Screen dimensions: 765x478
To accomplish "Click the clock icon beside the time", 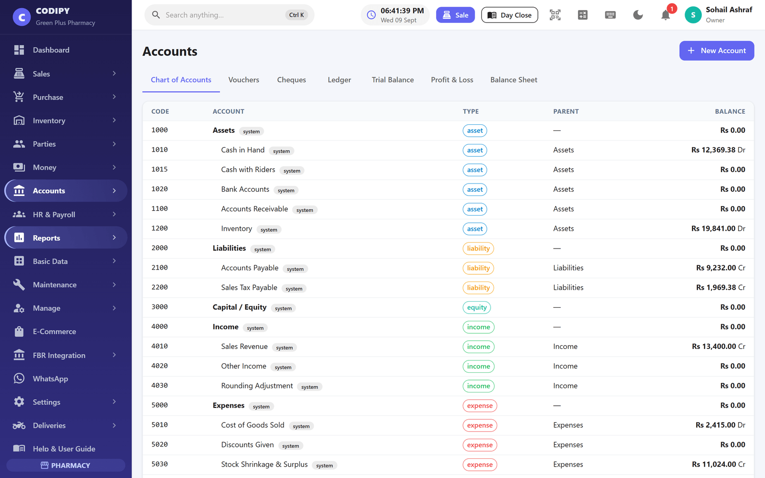I will click(x=371, y=15).
